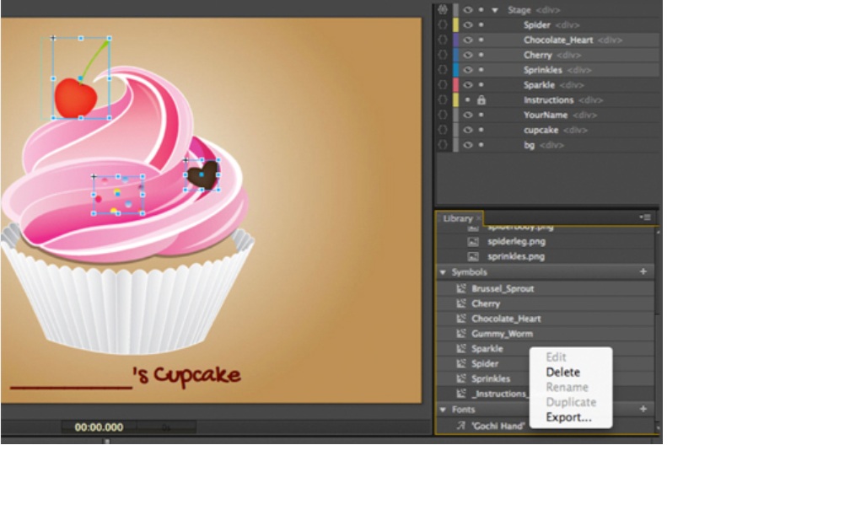Add a new symbol with plus icon

pyautogui.click(x=643, y=272)
